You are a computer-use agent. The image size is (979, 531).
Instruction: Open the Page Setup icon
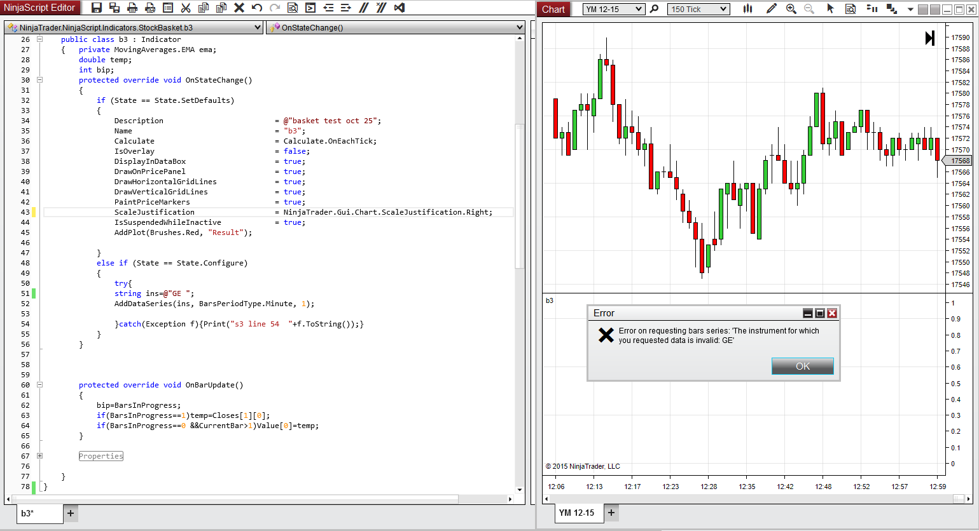168,8
